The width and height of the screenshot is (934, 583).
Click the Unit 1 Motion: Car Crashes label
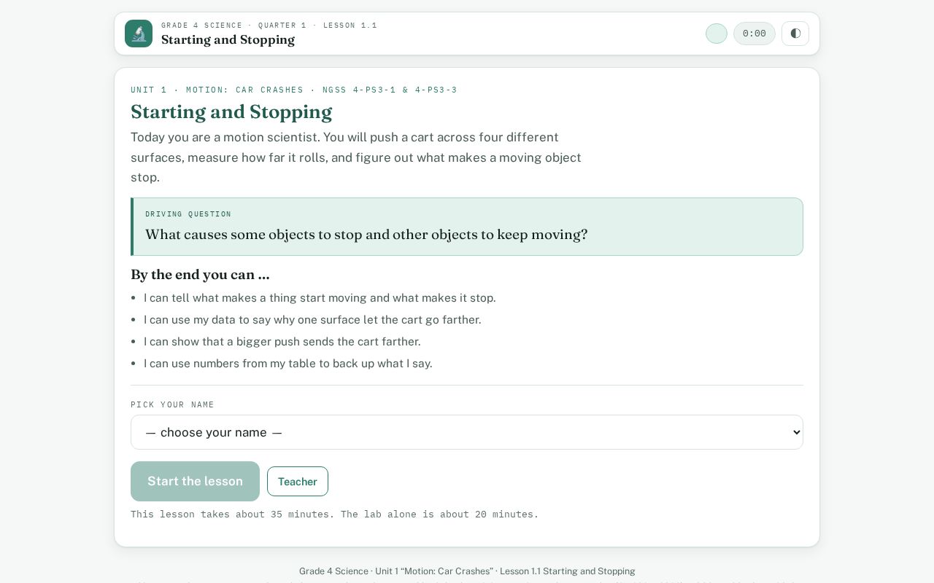tap(294, 90)
